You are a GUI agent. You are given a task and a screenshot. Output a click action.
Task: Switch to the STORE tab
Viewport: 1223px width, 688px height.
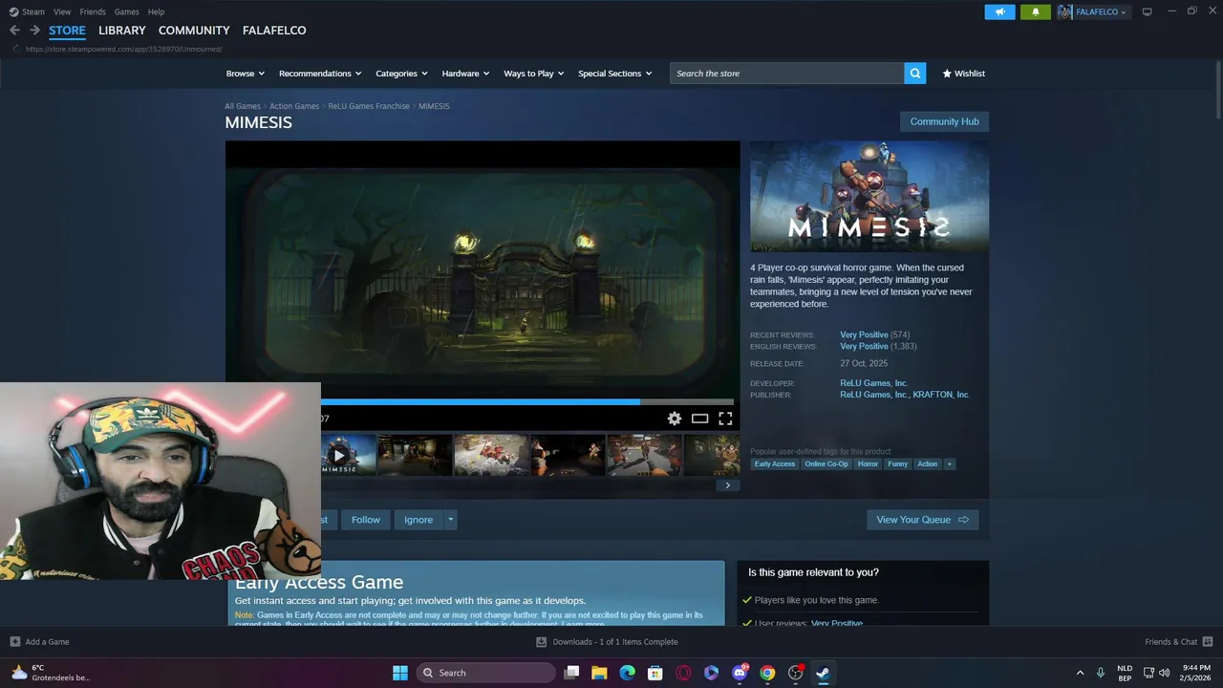67,31
